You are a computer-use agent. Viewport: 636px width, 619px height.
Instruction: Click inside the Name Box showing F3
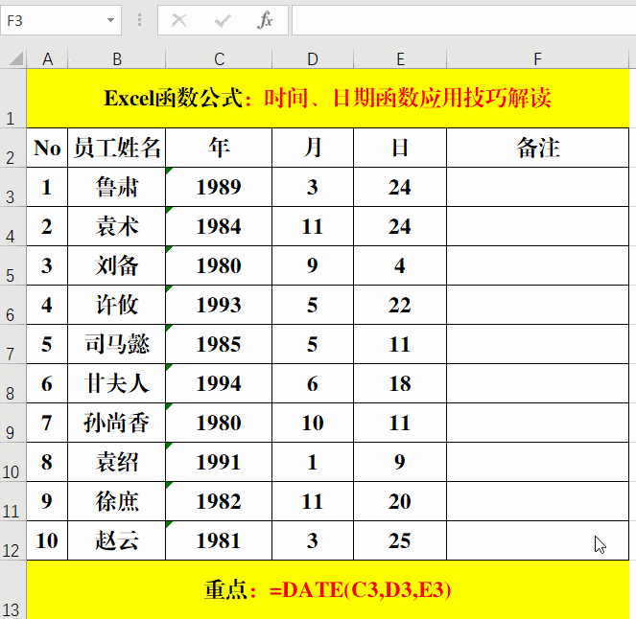click(x=53, y=20)
